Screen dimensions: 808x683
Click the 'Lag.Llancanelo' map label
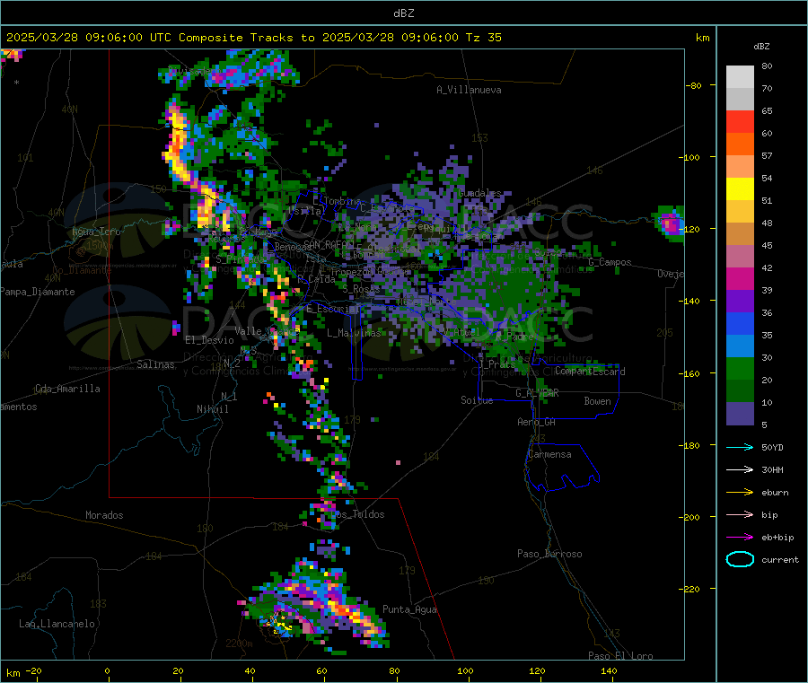[x=57, y=624]
